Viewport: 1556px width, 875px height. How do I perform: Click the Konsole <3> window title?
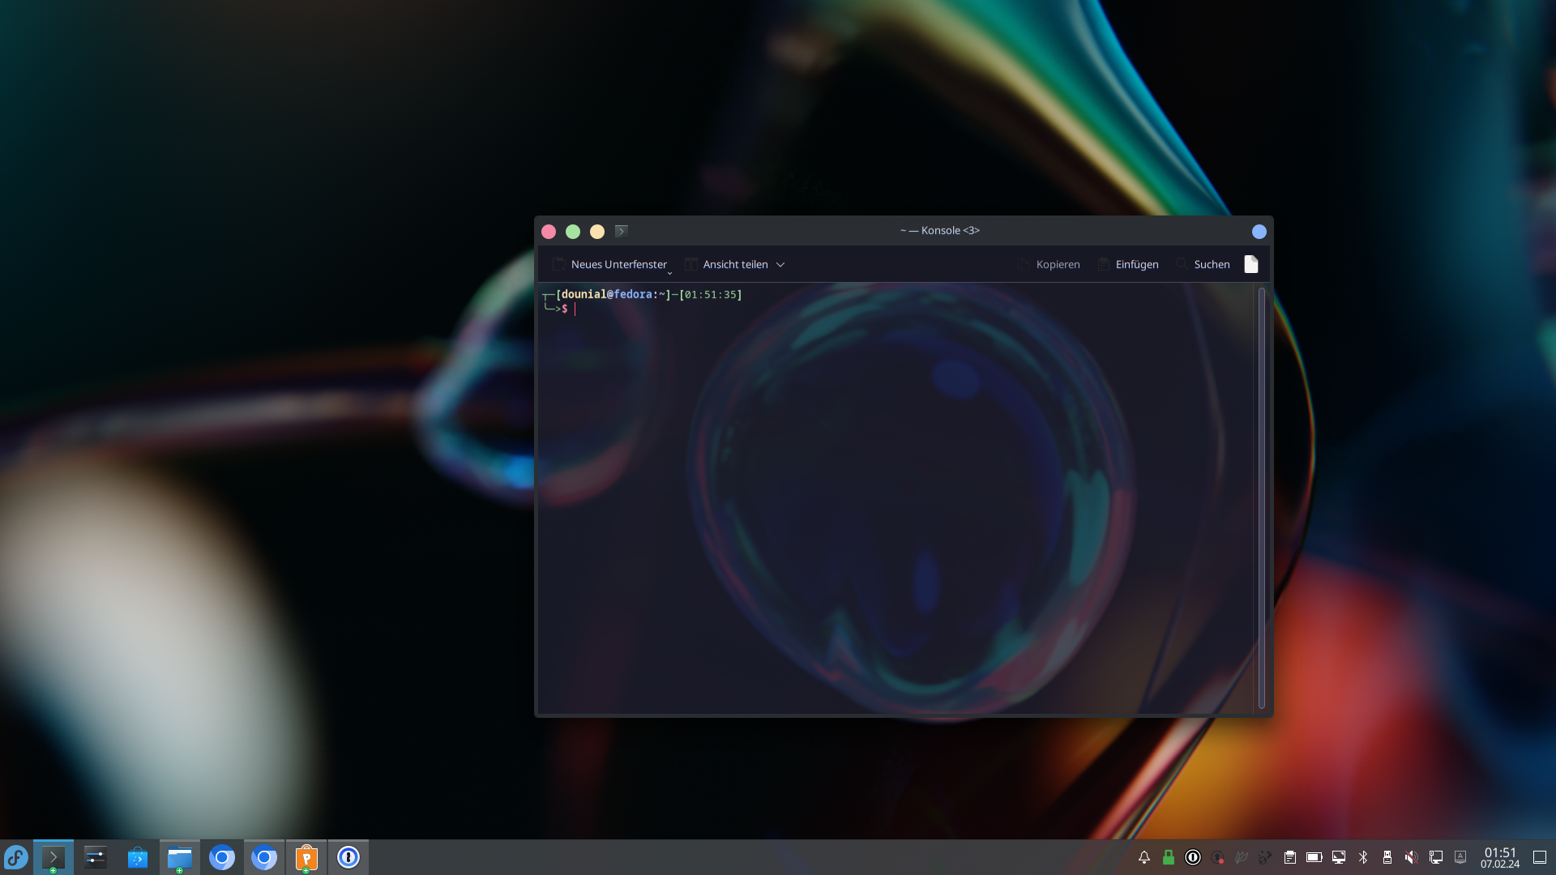pos(940,231)
